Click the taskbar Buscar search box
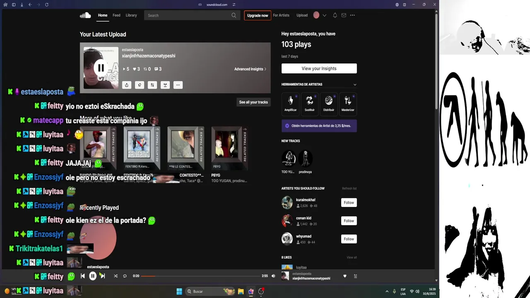 [x=210, y=291]
